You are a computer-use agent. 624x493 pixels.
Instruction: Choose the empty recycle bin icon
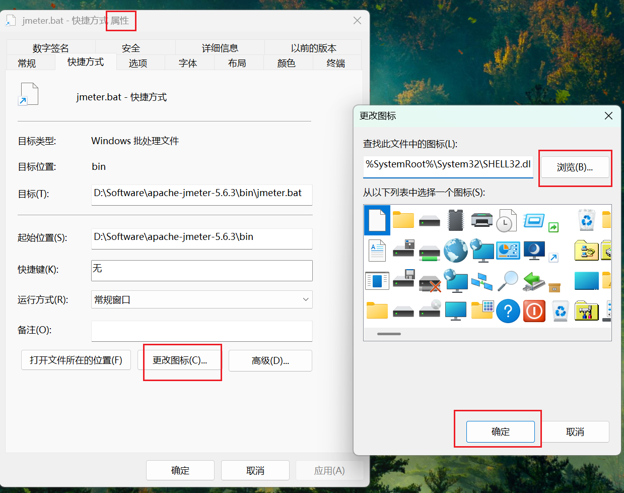561,311
